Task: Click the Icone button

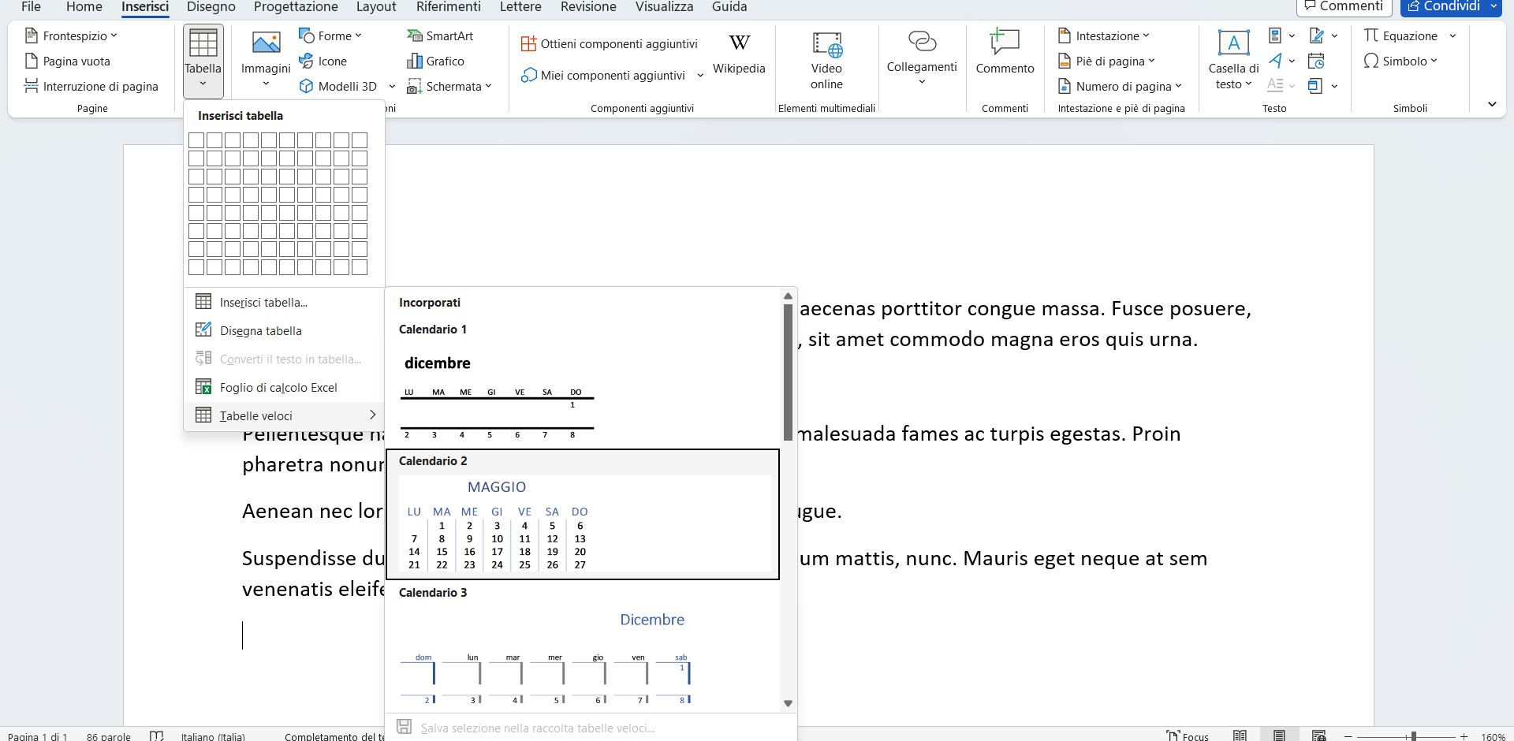Action: pos(323,61)
